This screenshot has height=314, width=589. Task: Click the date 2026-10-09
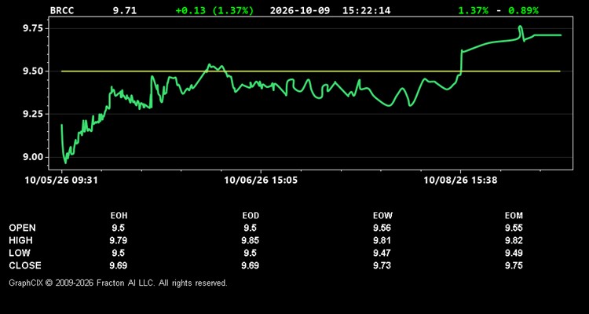coord(300,10)
